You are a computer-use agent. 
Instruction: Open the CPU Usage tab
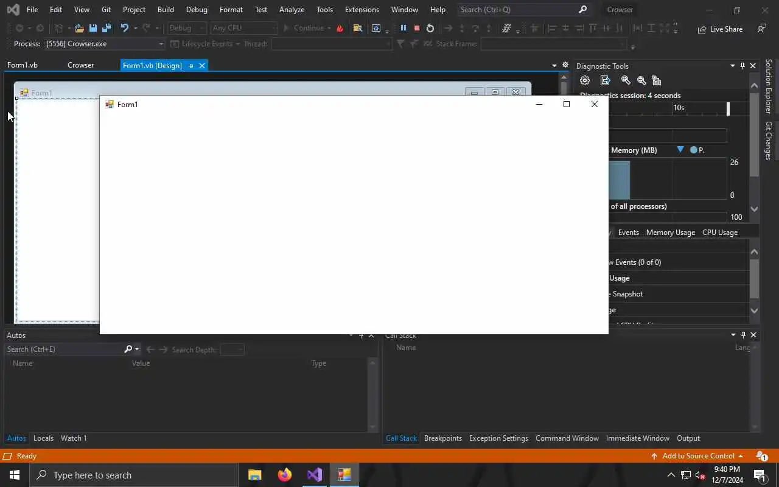pos(720,233)
